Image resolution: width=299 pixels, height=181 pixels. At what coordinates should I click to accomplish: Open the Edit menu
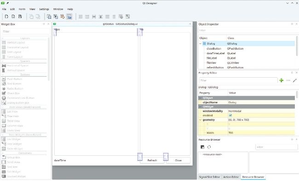(x=12, y=9)
